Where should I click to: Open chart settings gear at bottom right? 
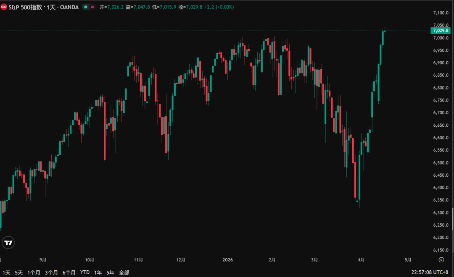[x=441, y=260]
